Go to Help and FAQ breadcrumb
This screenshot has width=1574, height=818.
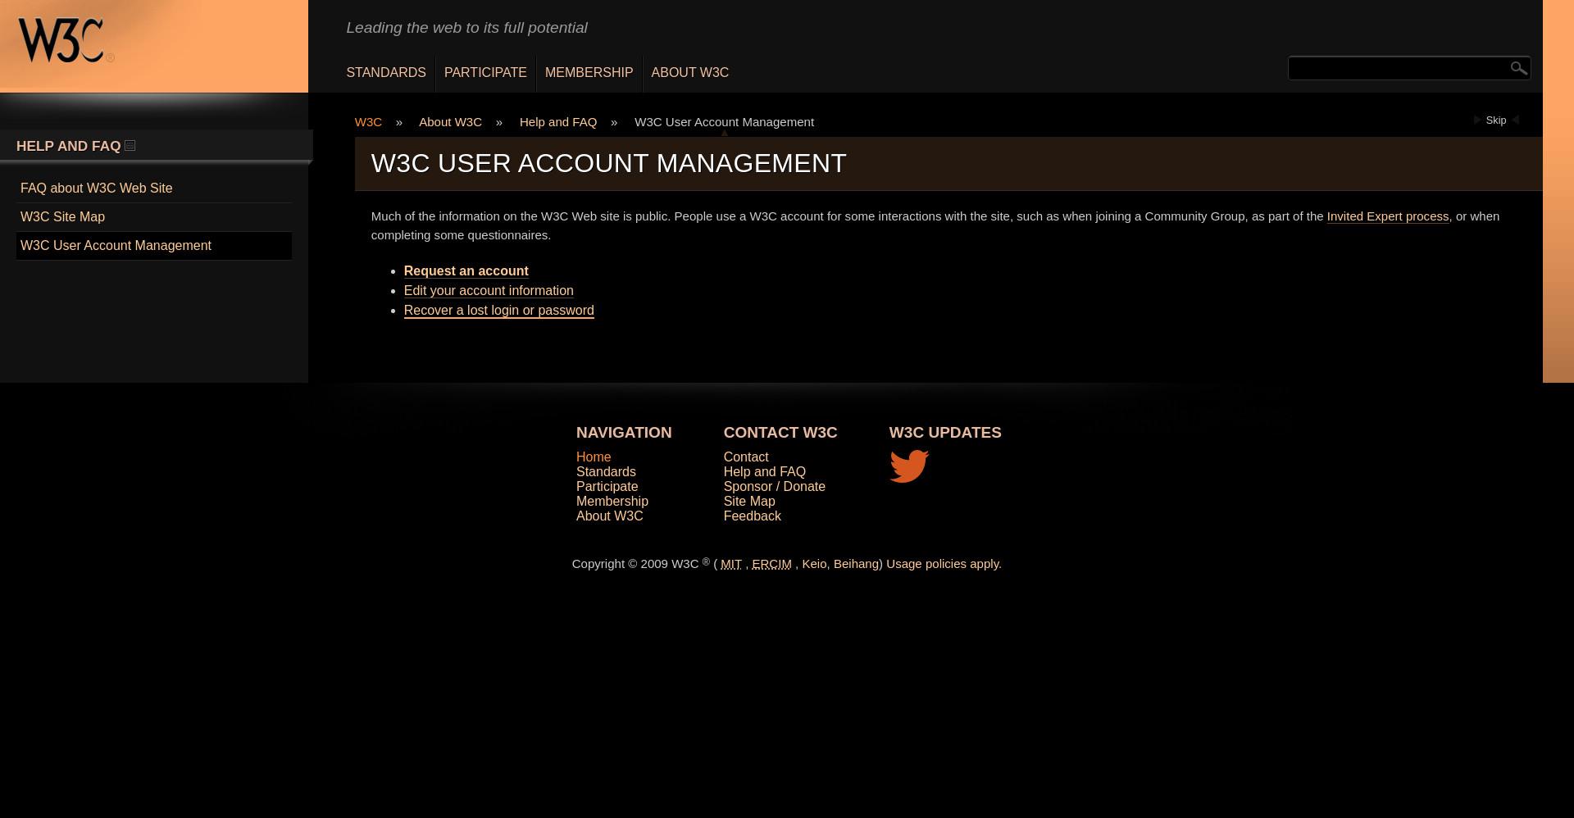[557, 122]
